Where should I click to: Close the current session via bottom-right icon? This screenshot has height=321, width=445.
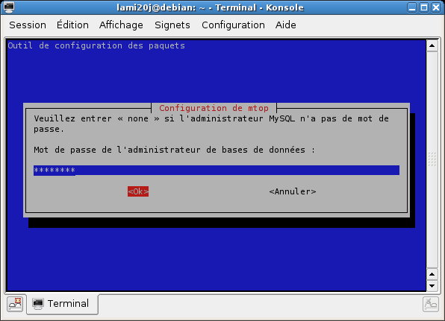(x=430, y=305)
